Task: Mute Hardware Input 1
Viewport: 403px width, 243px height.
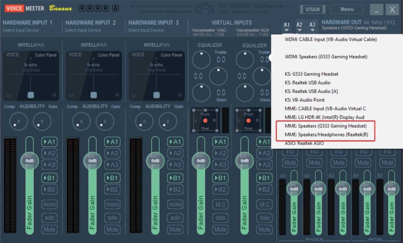Action: pos(49,229)
